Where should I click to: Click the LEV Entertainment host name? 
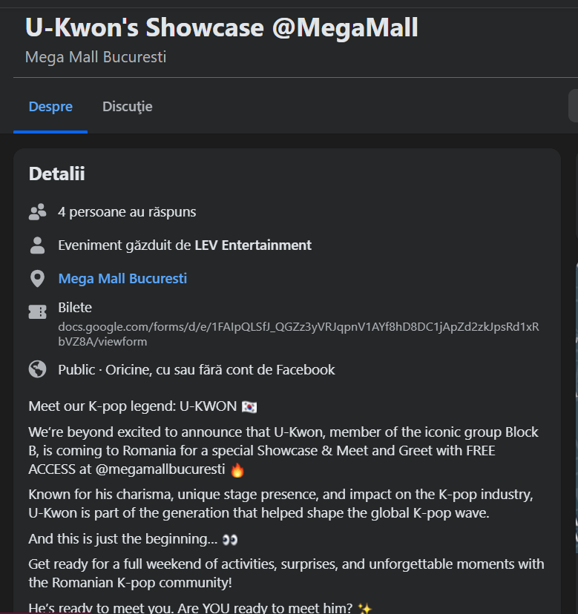tap(253, 245)
